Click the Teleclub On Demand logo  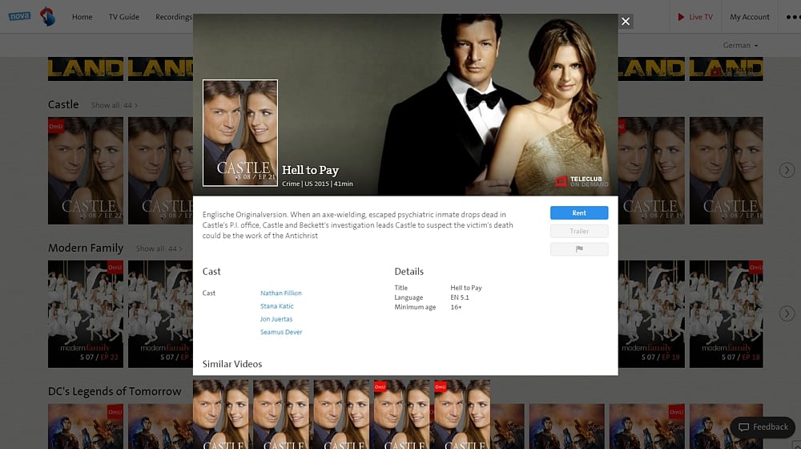point(582,181)
